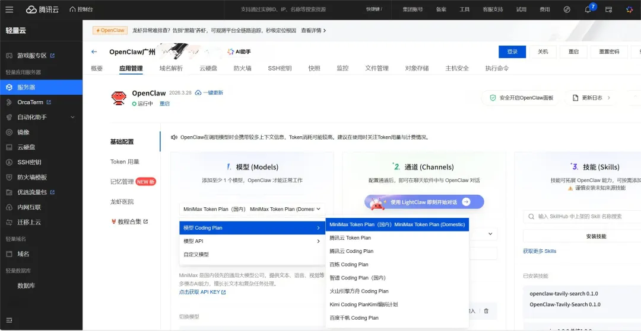Open the 备案 menu item
Image resolution: width=641 pixels, height=331 pixels.
441,9
